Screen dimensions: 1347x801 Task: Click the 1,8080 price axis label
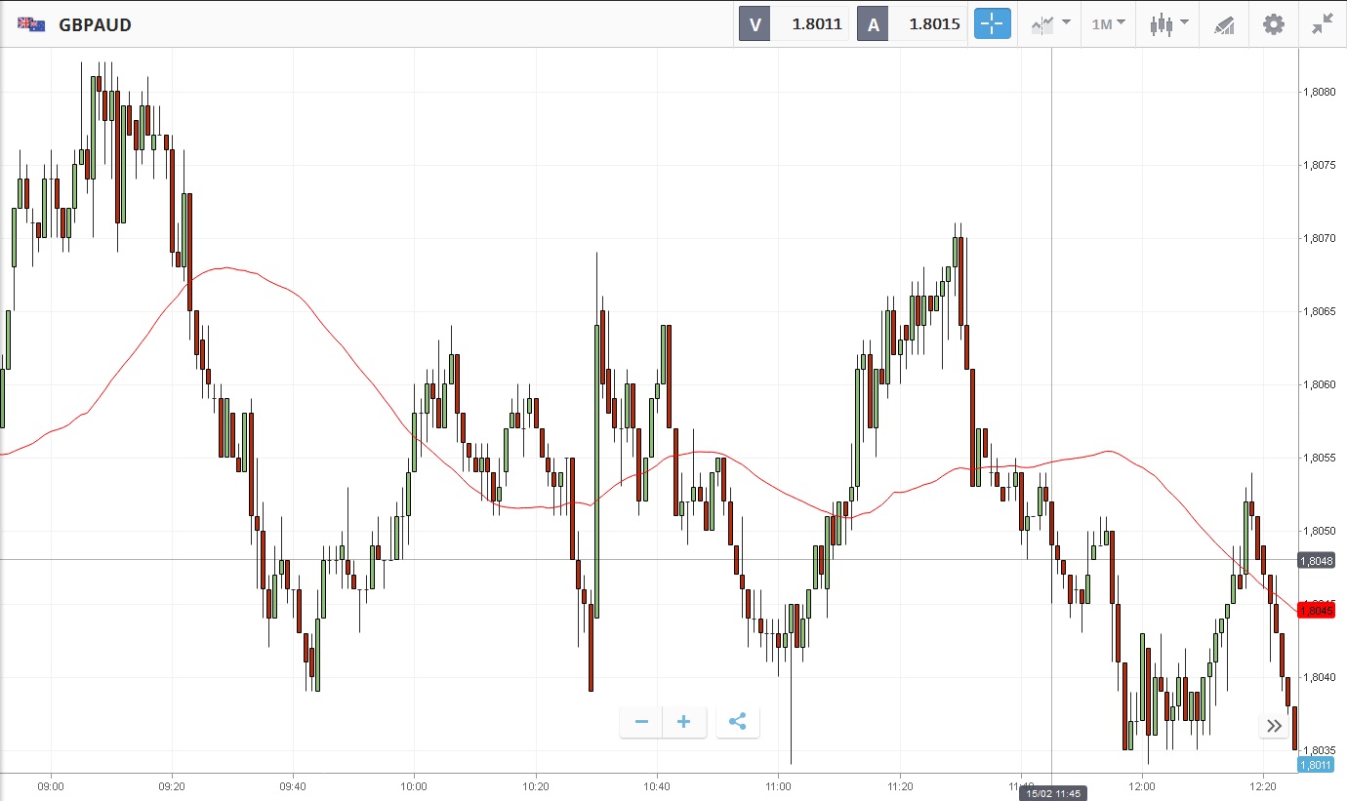[1319, 93]
